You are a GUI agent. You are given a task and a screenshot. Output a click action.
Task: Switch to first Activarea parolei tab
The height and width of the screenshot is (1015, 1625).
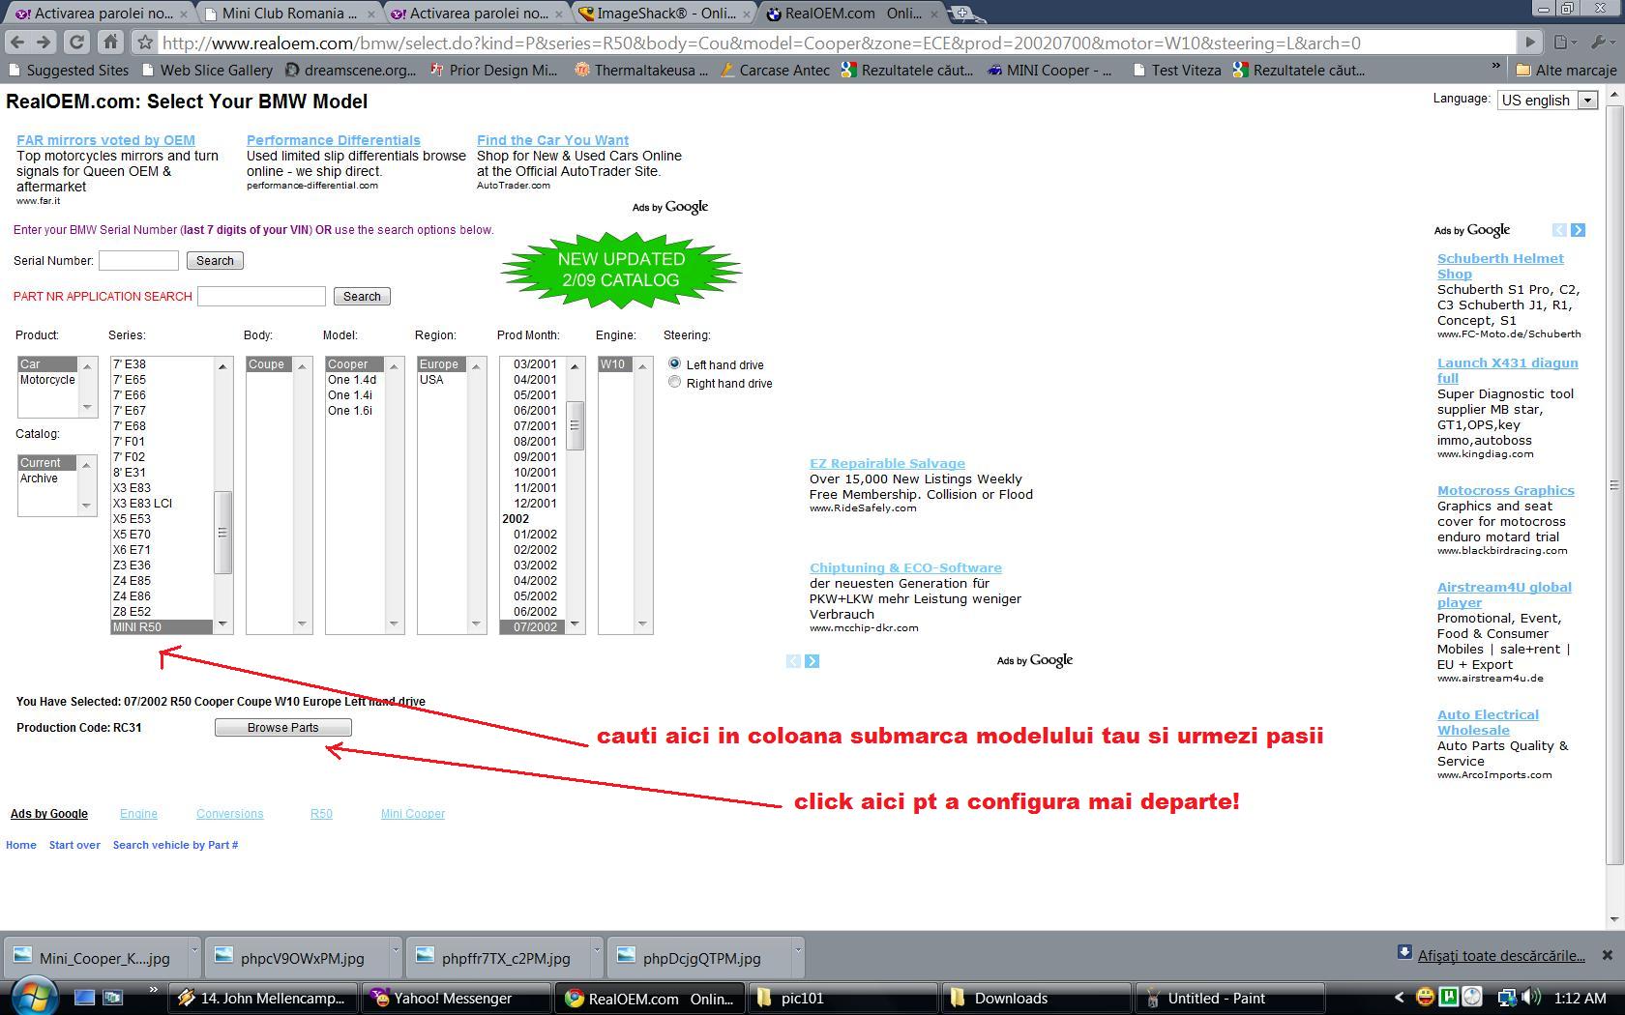[102, 14]
